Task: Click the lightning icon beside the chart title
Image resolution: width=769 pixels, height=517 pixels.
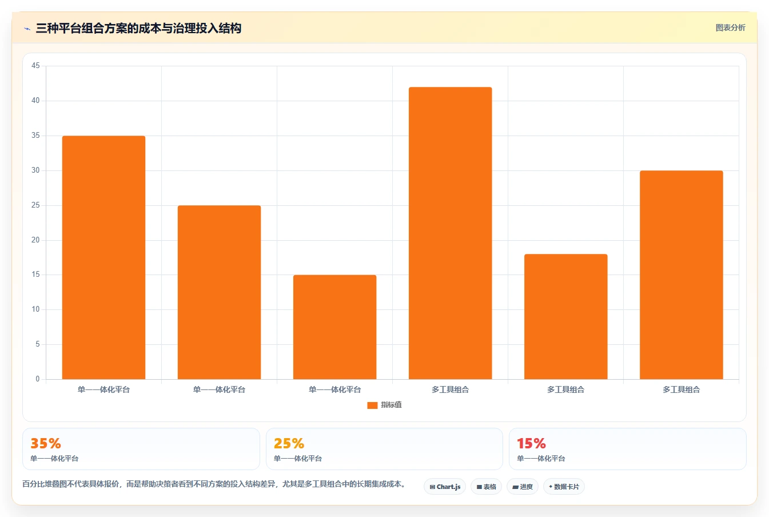Action: coord(27,29)
